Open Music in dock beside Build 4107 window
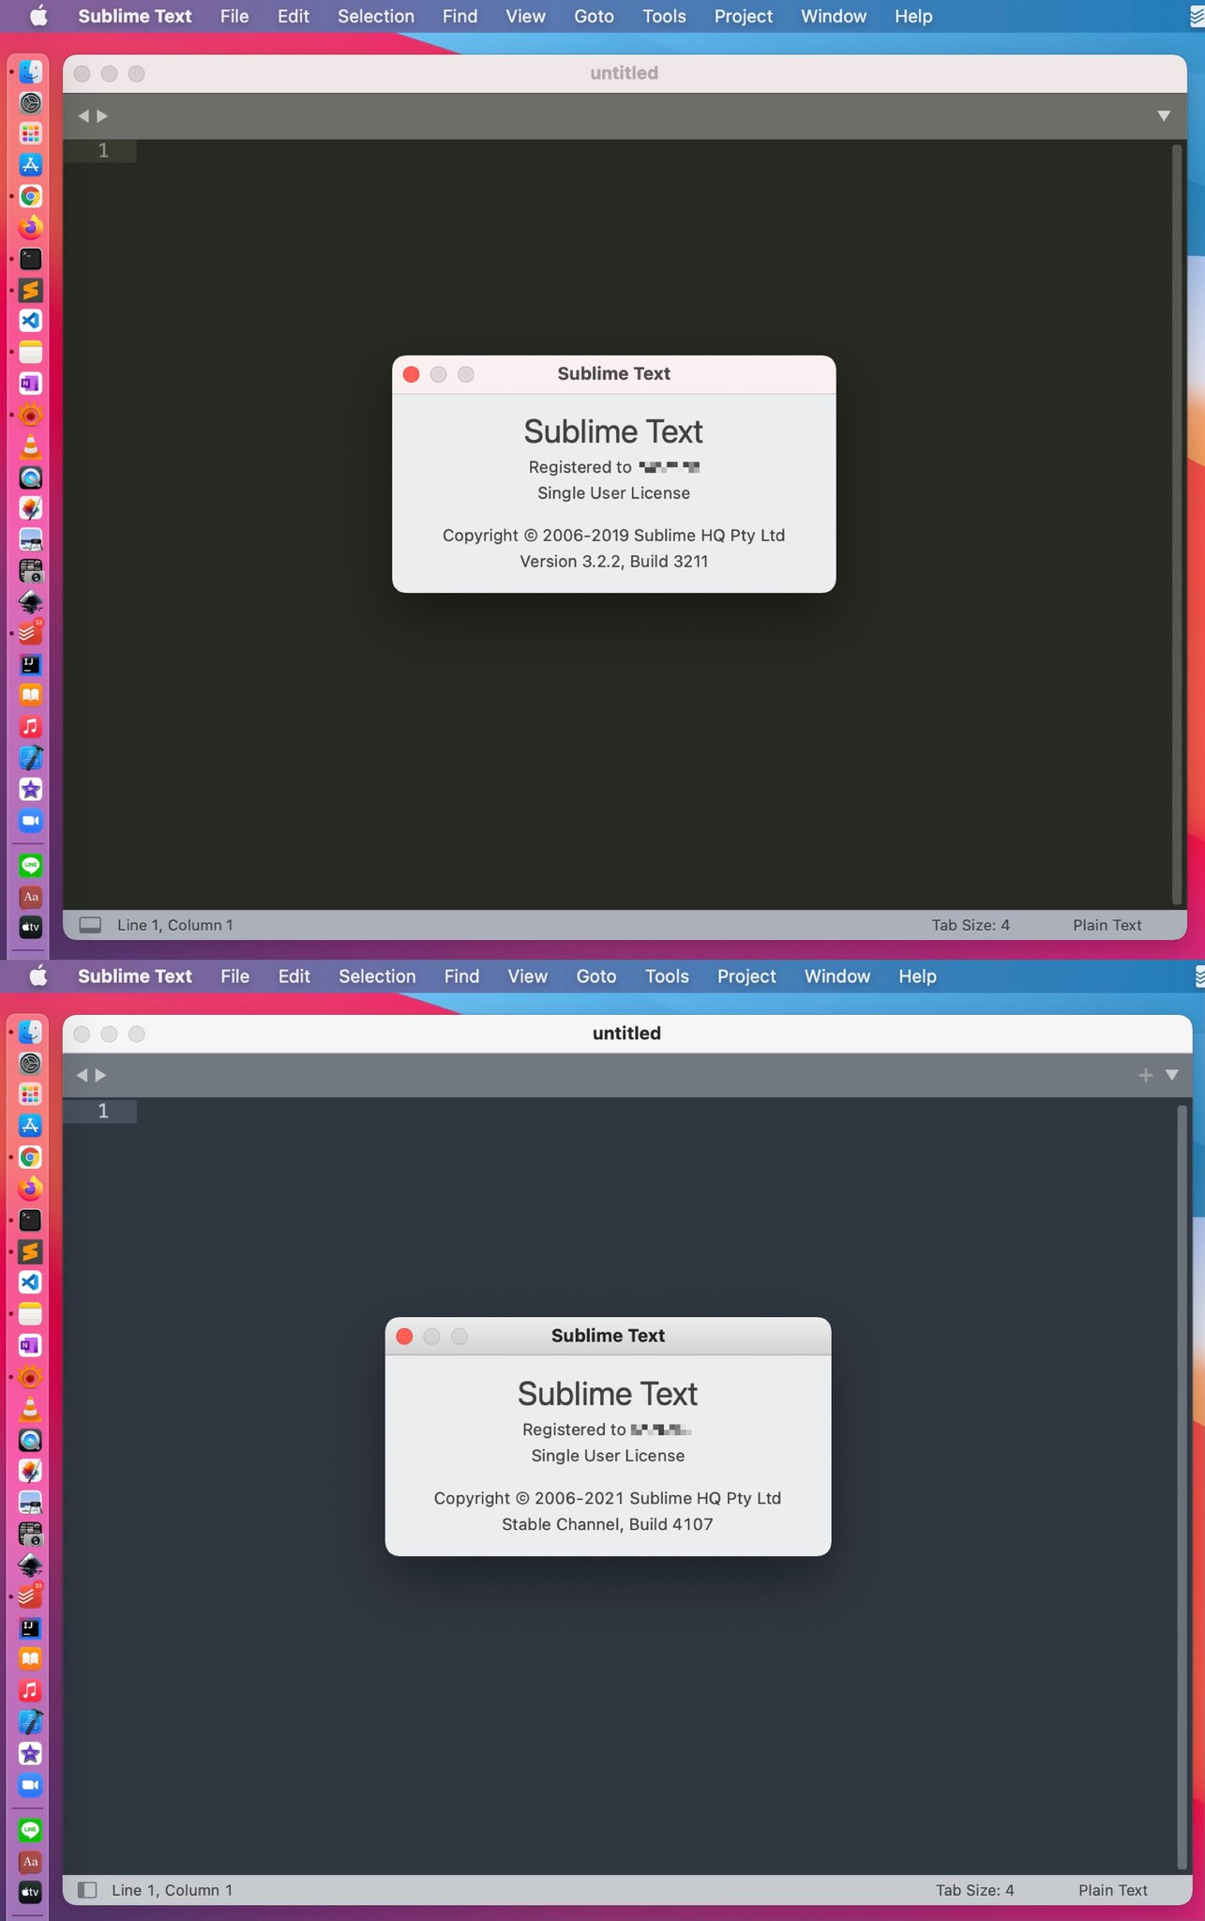The width and height of the screenshot is (1205, 1921). point(31,1690)
